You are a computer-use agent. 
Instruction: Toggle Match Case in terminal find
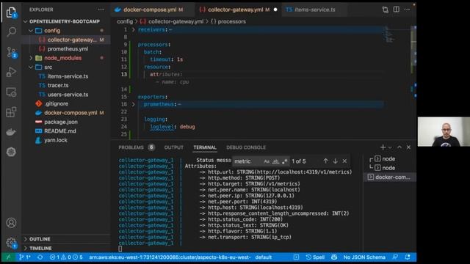pyautogui.click(x=267, y=161)
